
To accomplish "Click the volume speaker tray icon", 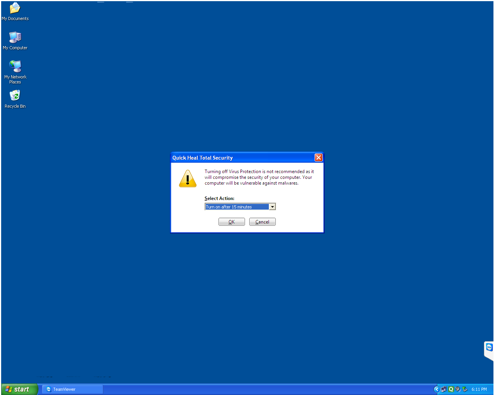I will pos(458,389).
